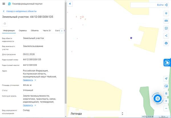Viewport: 171px width, 118px height.
Task: Collapse the side panel with double chevron
Action: coord(70,4)
